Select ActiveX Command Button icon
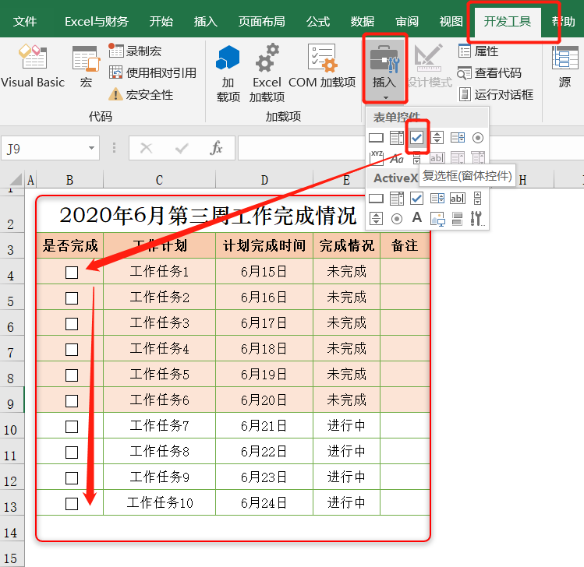The height and width of the screenshot is (567, 584). pyautogui.click(x=376, y=199)
